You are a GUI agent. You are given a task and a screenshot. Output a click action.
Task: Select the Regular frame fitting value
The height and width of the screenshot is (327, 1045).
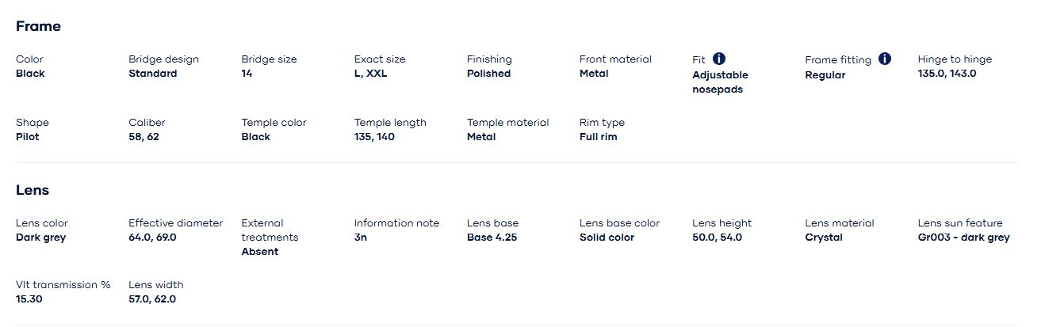tap(825, 75)
